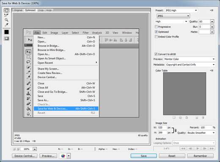This screenshot has width=220, height=162.
Task: Click the delete color trash icon
Action: 203,118
